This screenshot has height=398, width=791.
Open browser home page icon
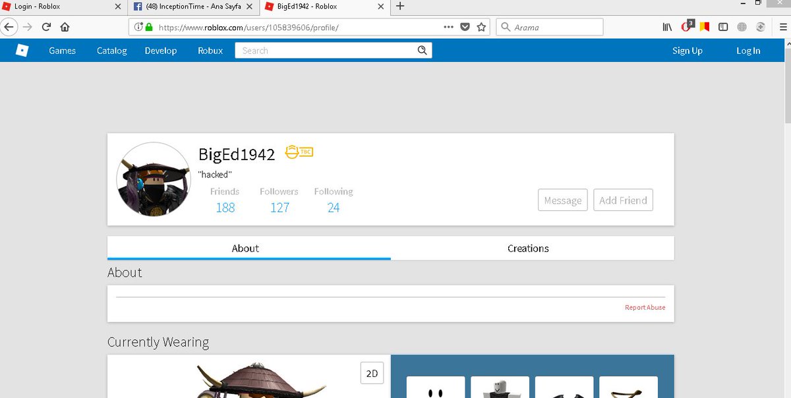65,27
